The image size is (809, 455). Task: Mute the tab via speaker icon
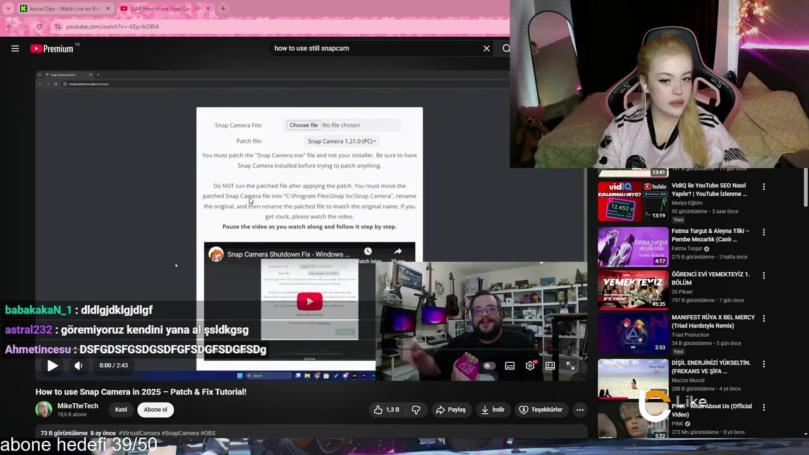pyautogui.click(x=198, y=9)
